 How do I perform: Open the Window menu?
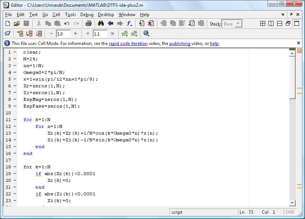click(127, 15)
